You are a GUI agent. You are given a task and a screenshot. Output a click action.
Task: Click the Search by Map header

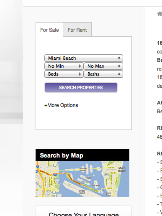[x=82, y=155]
